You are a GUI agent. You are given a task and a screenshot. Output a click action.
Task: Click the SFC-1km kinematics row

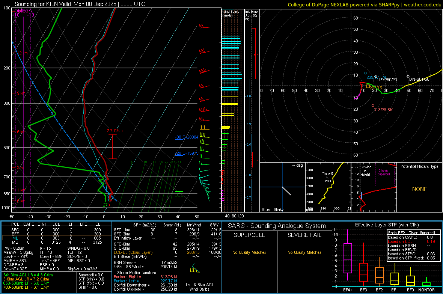point(167,230)
